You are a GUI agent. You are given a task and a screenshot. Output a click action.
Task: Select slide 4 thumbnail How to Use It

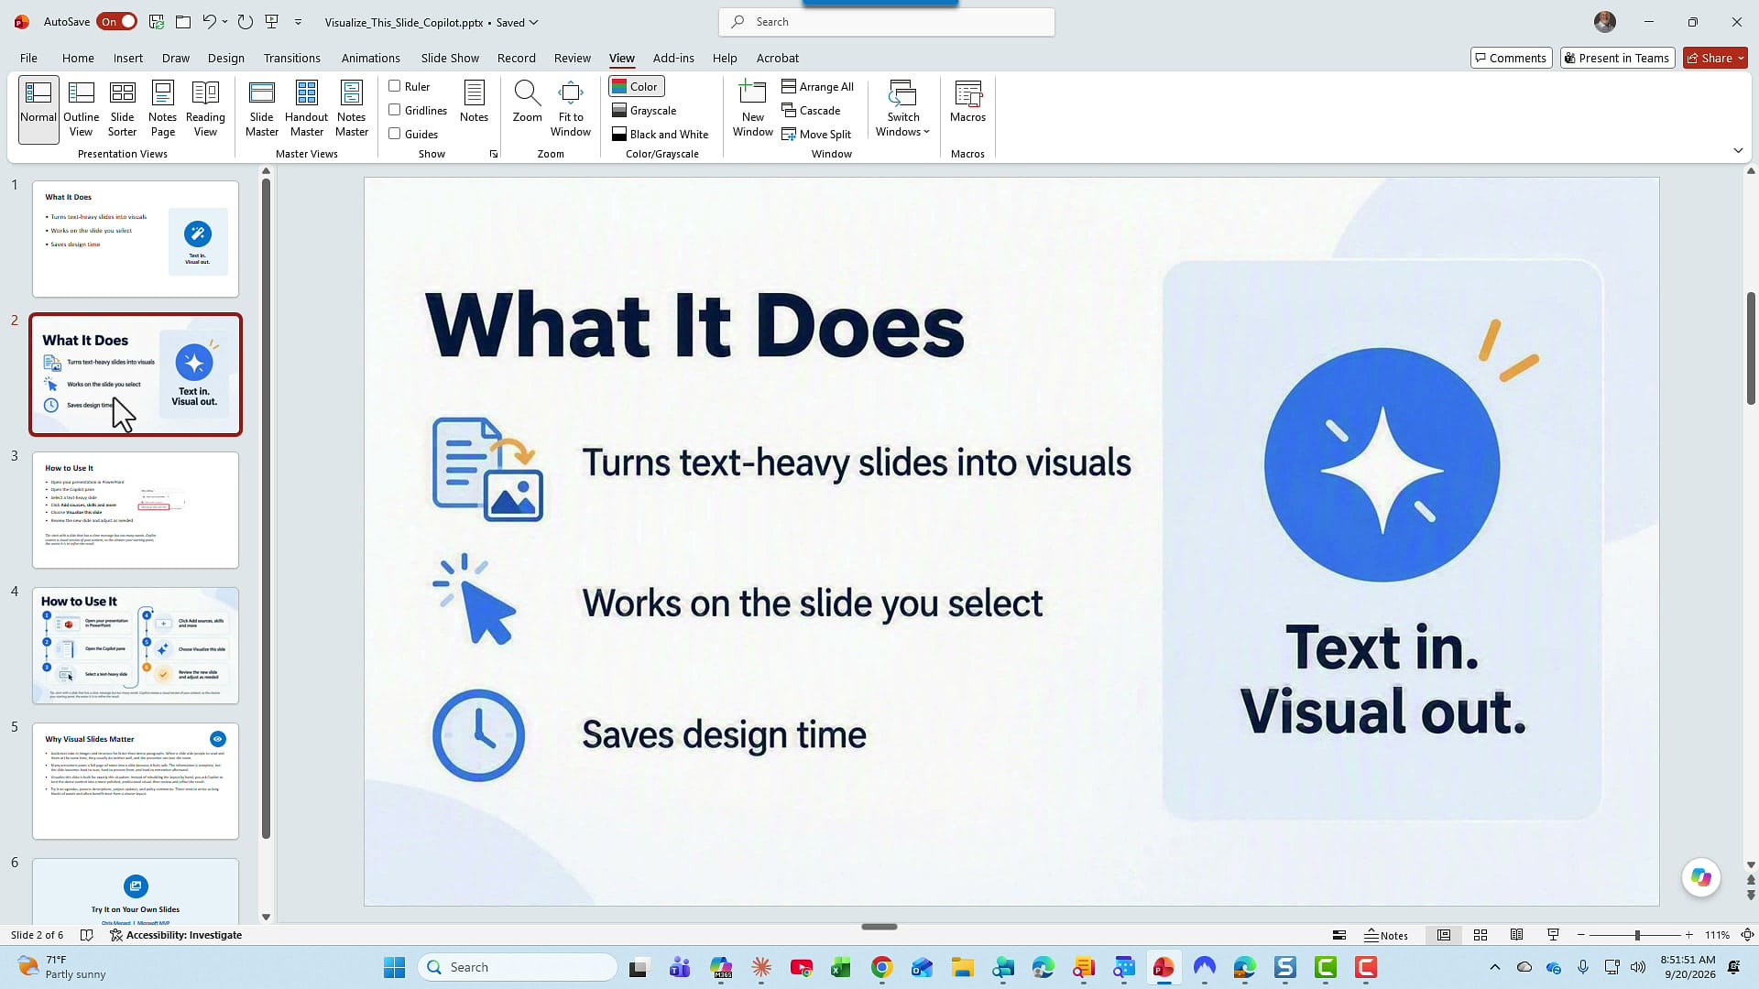tap(136, 646)
